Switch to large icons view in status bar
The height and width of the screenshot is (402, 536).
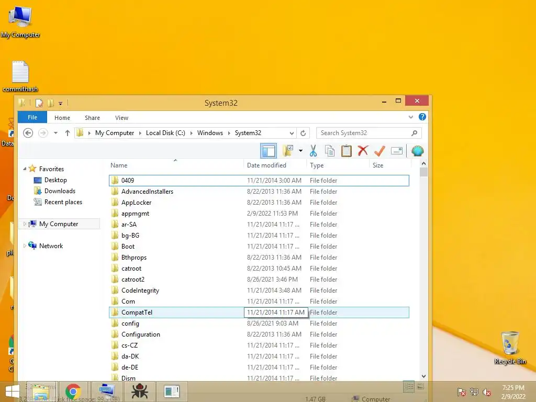pyautogui.click(x=421, y=387)
